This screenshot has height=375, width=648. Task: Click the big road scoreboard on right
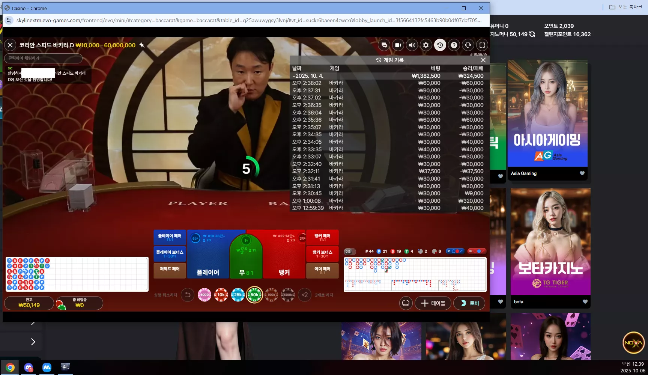415,274
